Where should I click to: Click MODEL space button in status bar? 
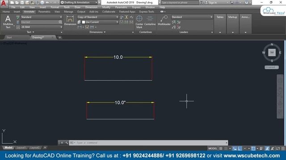[x=213, y=148]
